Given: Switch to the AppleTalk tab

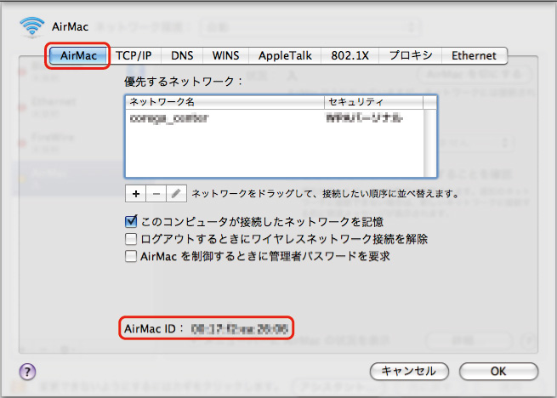Looking at the screenshot, I should (x=285, y=55).
